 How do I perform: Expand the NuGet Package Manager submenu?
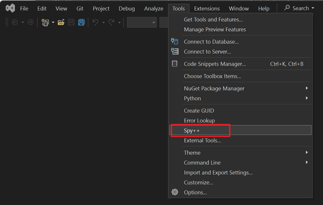tap(214, 88)
